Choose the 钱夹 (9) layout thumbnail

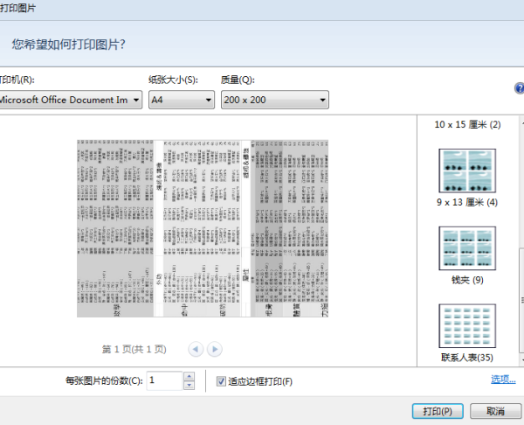pyautogui.click(x=466, y=248)
